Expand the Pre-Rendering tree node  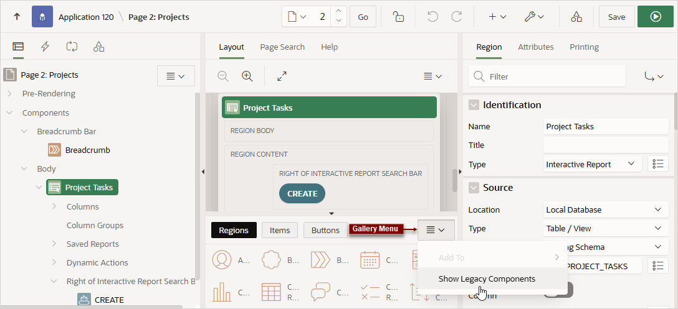pos(10,94)
